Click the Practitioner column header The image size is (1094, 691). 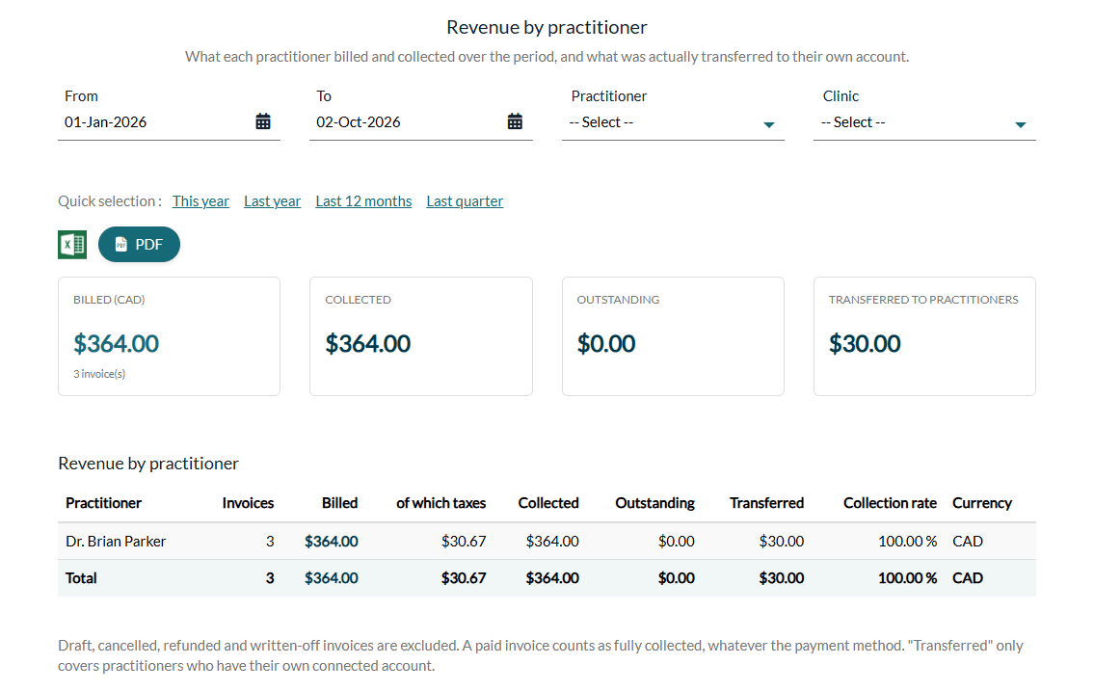point(103,503)
